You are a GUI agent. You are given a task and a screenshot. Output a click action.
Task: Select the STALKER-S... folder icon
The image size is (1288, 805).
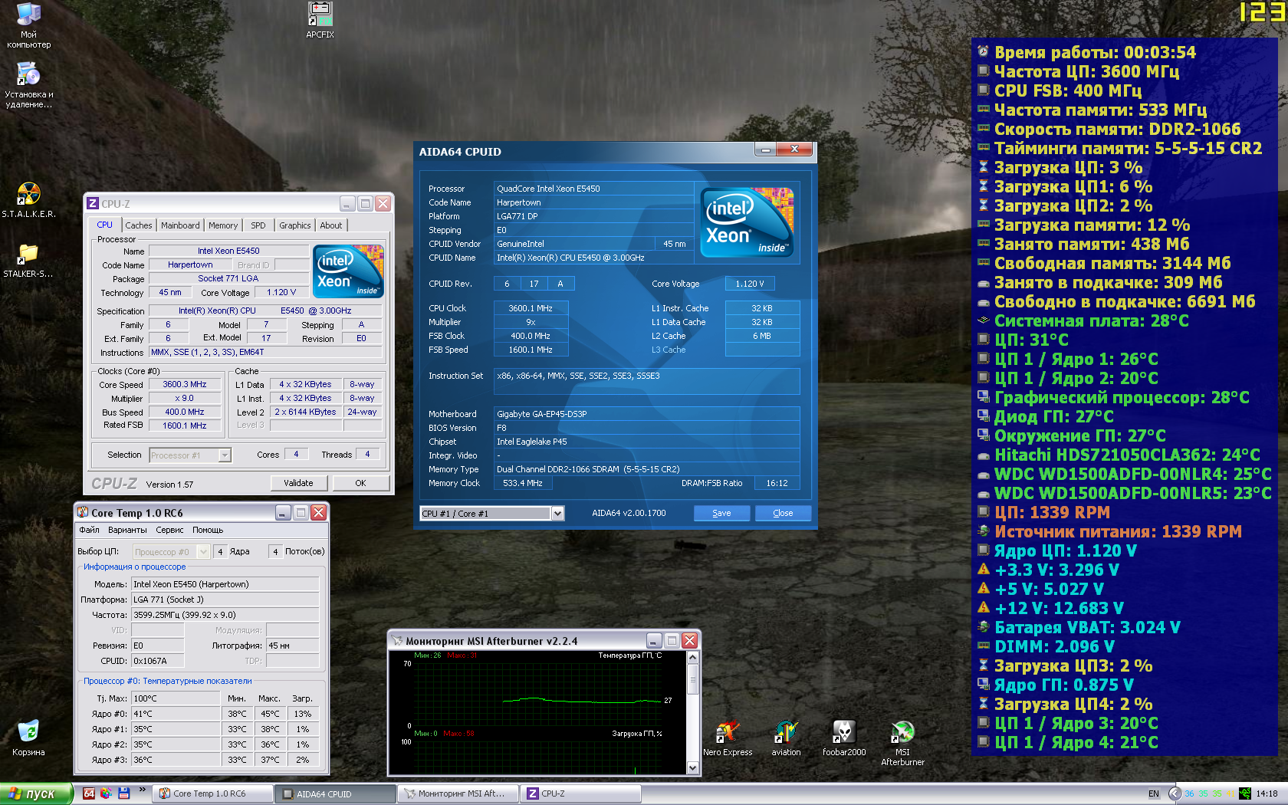click(28, 261)
